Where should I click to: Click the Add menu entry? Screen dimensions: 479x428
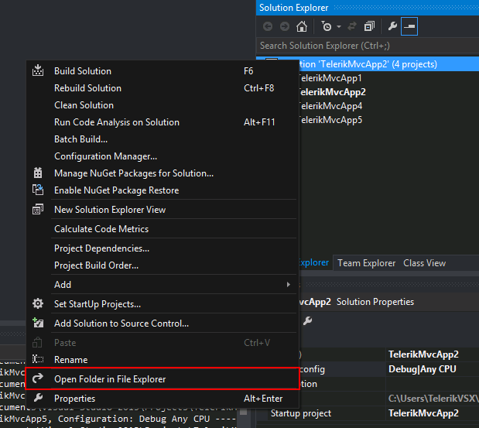tap(163, 285)
